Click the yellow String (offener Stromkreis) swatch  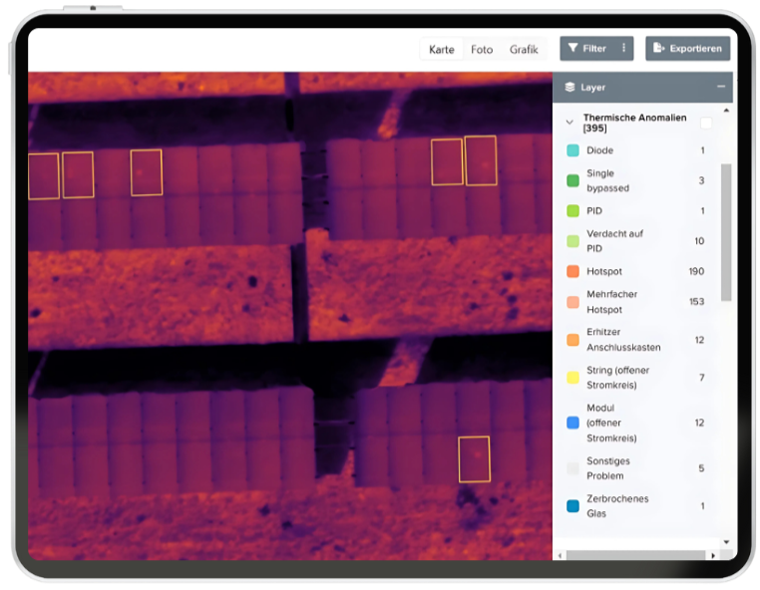pos(572,378)
